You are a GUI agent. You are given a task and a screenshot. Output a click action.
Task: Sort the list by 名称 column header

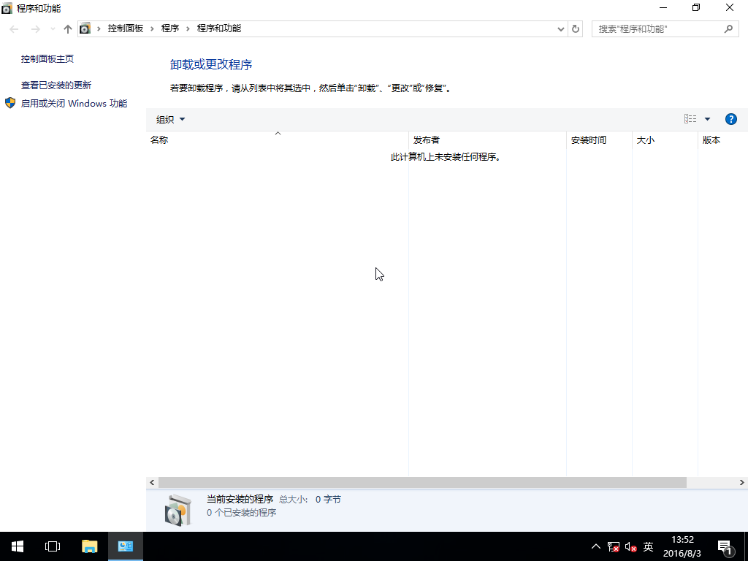pyautogui.click(x=159, y=140)
